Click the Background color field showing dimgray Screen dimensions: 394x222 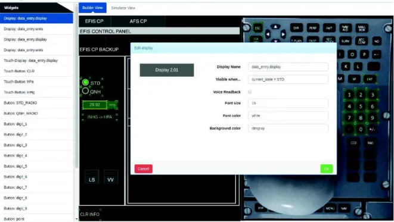click(x=288, y=128)
